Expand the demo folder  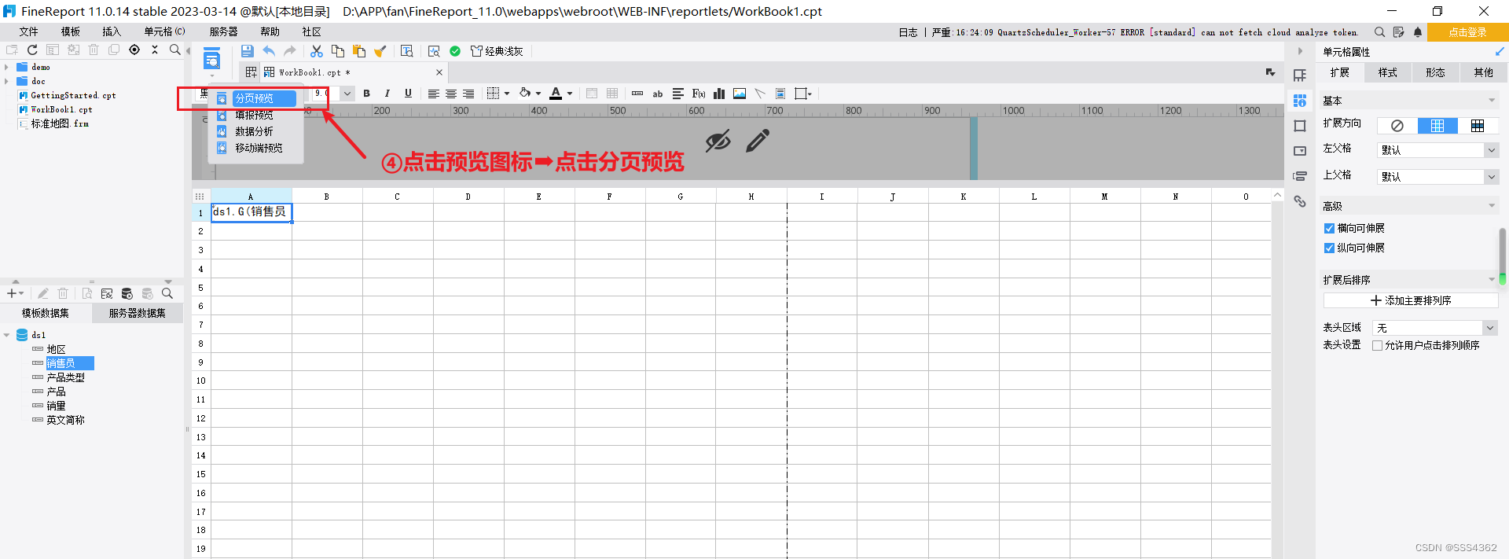pyautogui.click(x=6, y=68)
